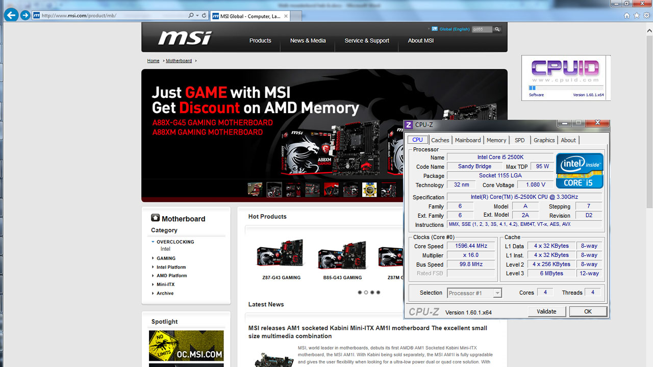Open Intel link under OVERCLOCKING
Viewport: 653px width, 367px height.
click(165, 249)
